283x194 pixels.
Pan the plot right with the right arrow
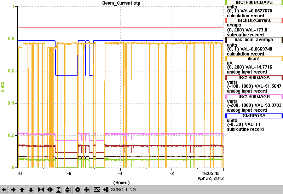pyautogui.click(x=13, y=190)
